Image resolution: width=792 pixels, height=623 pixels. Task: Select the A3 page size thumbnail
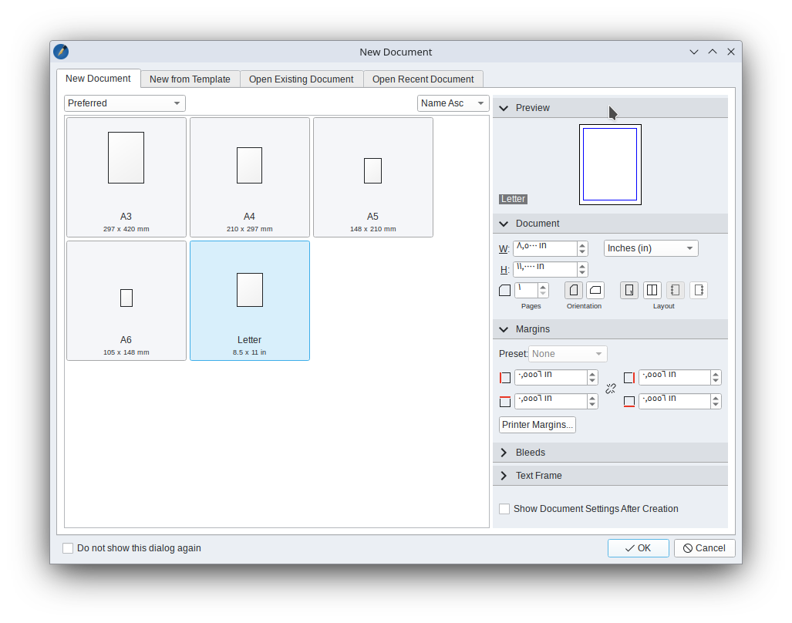pyautogui.click(x=126, y=177)
